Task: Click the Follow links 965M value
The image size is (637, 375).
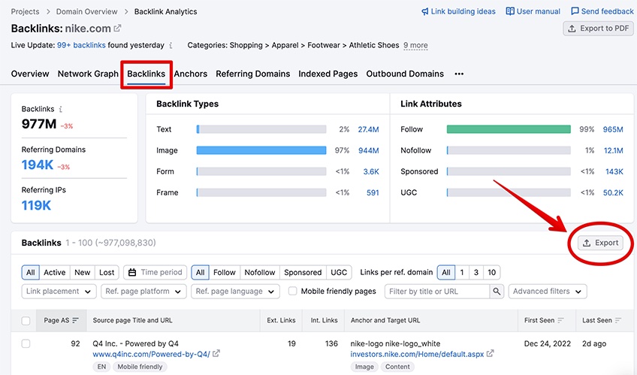Action: tap(613, 129)
